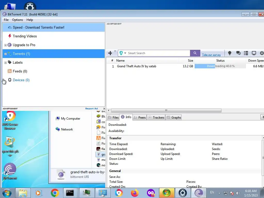This screenshot has height=198, width=264.
Task: Click the toolbar overflow chevron
Action: point(115,51)
